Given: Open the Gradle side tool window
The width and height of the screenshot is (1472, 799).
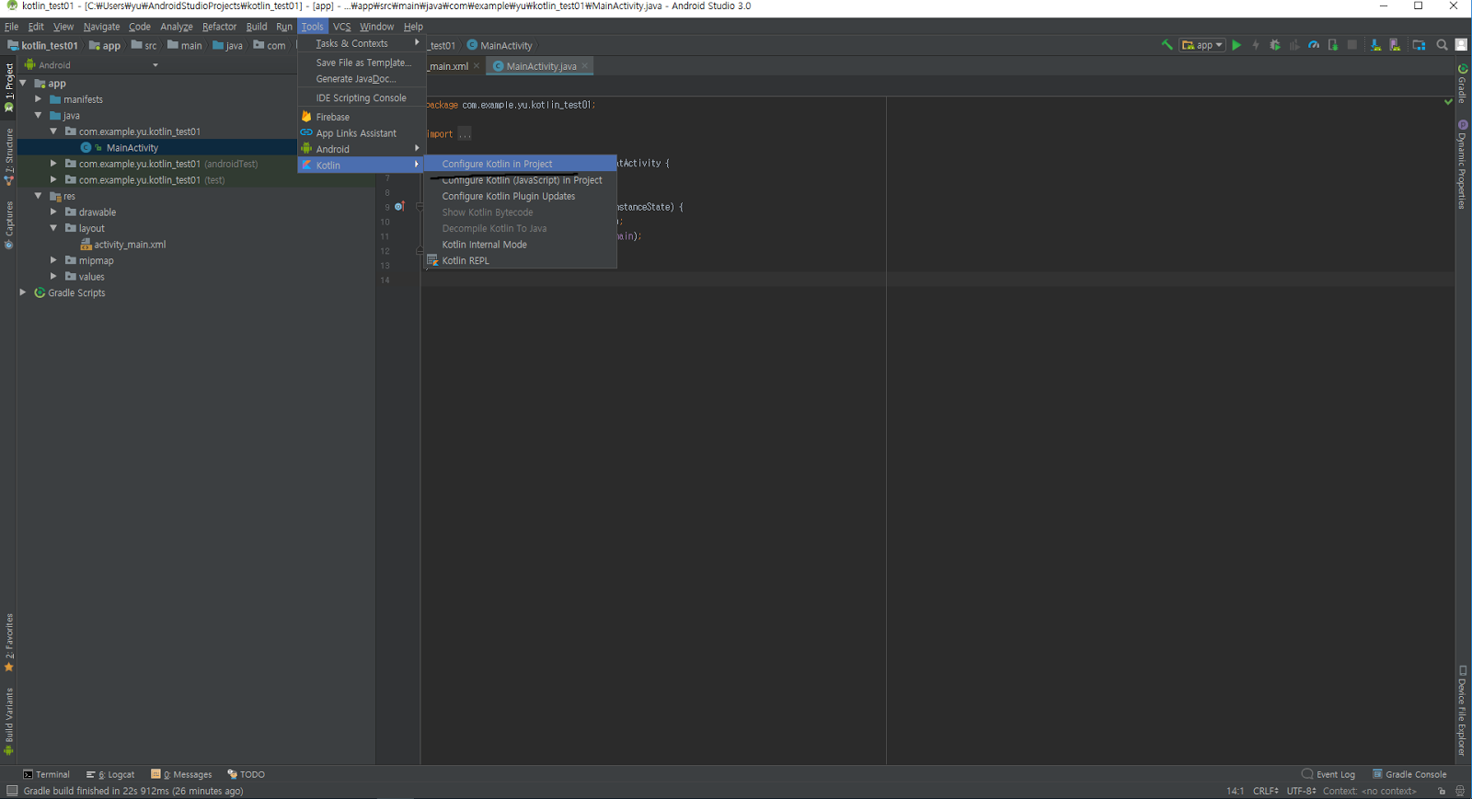Looking at the screenshot, I should pos(1463,84).
